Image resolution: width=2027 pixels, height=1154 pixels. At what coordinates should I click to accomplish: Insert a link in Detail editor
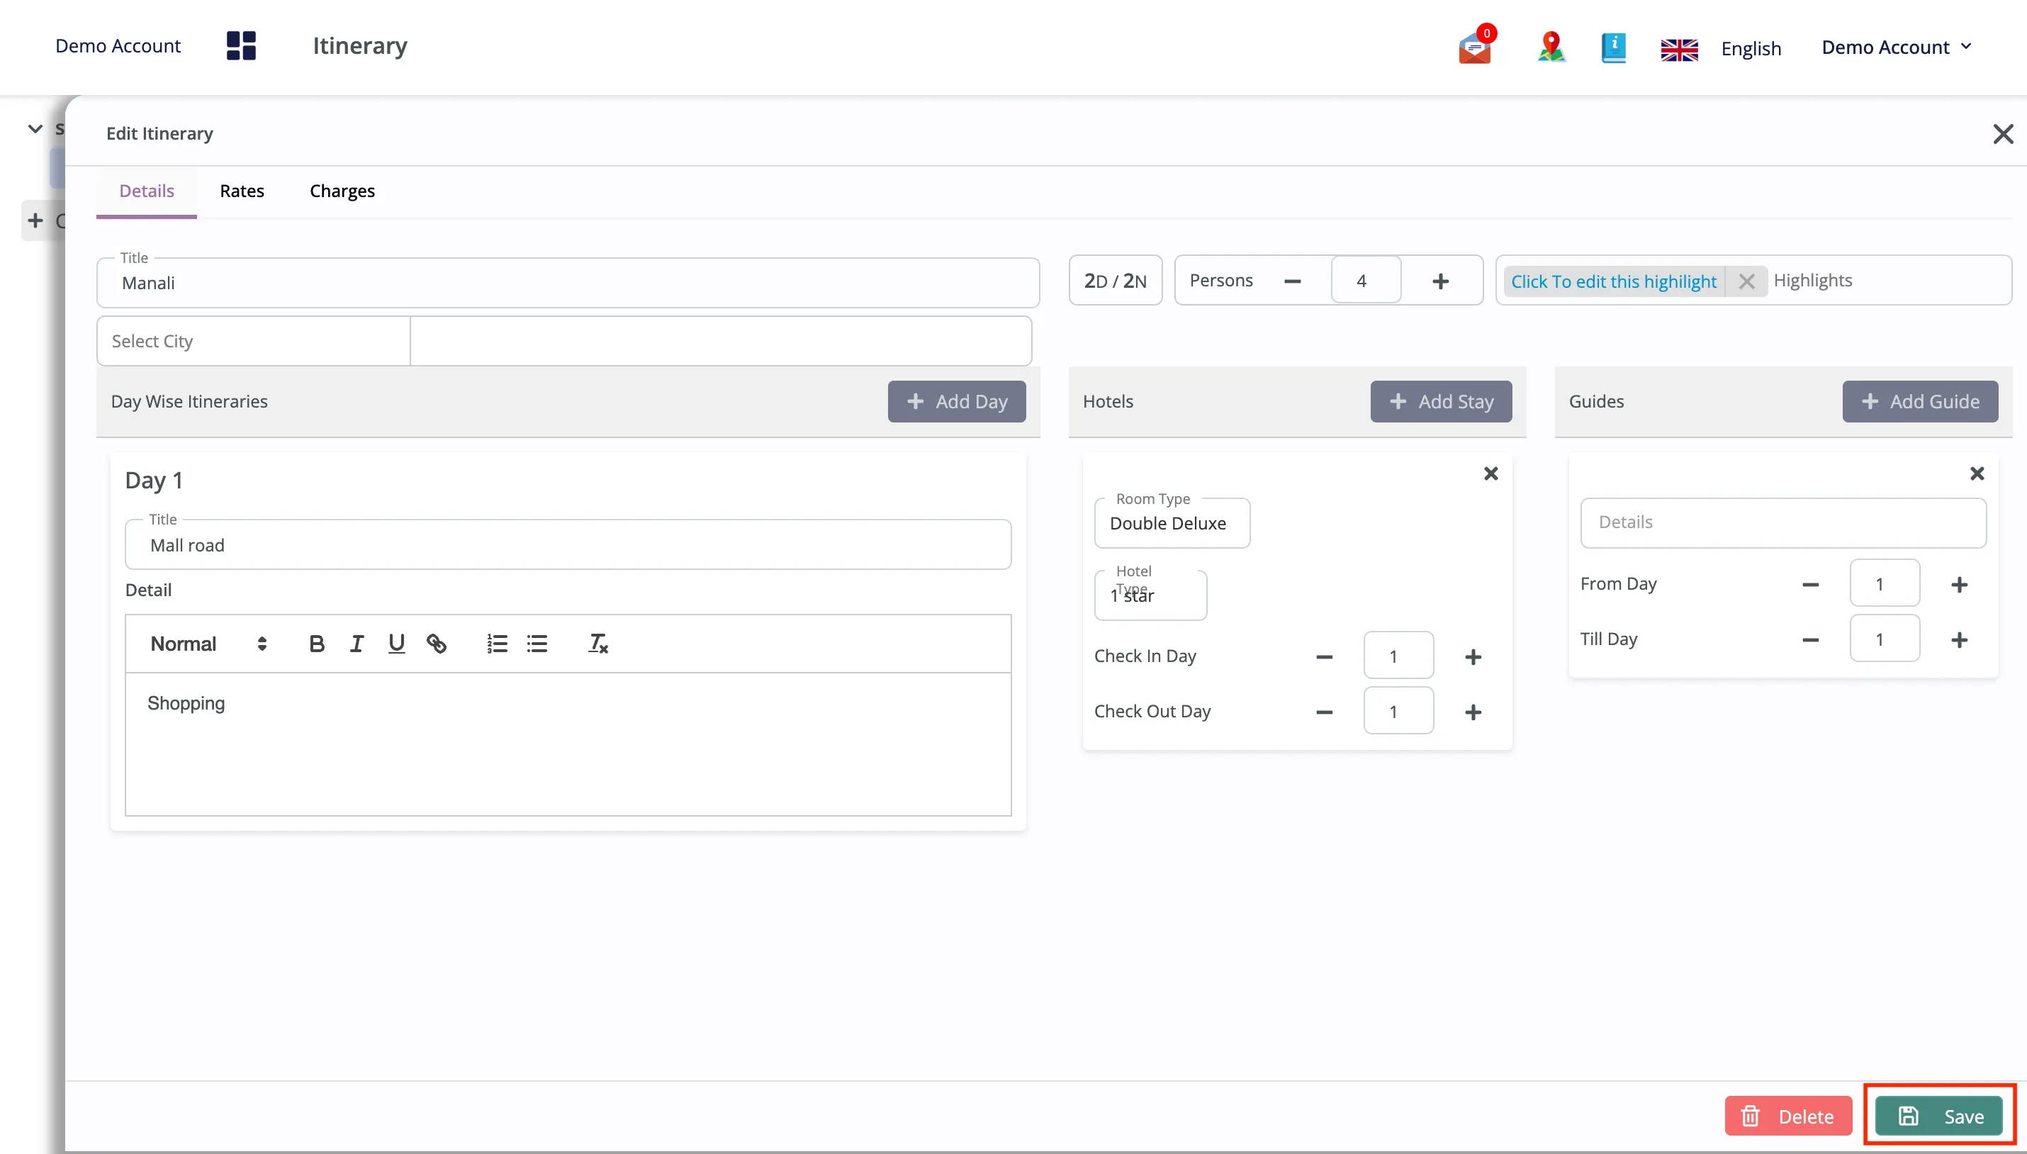(x=436, y=644)
